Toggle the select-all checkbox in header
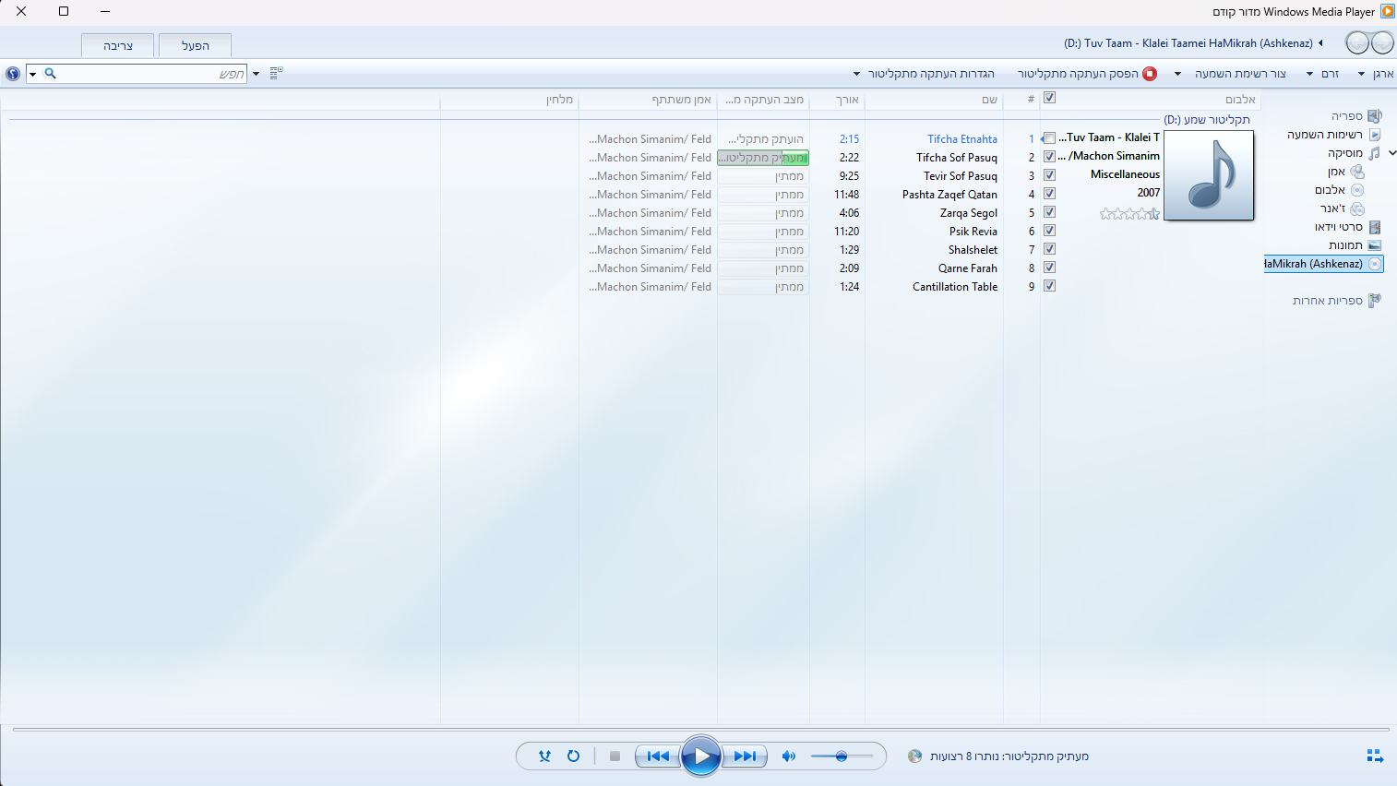The image size is (1397, 786). click(x=1049, y=98)
